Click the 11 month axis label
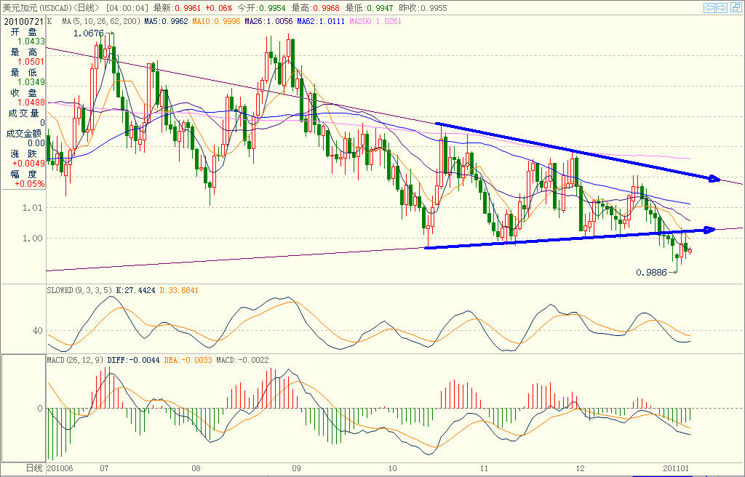This screenshot has height=477, width=745. point(484,468)
